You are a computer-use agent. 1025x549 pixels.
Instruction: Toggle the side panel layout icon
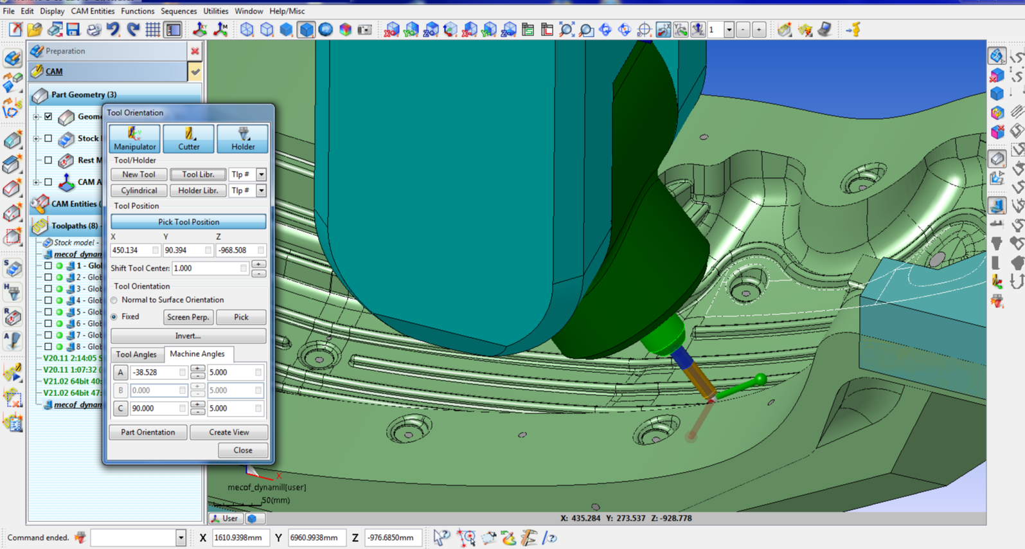coord(173,30)
